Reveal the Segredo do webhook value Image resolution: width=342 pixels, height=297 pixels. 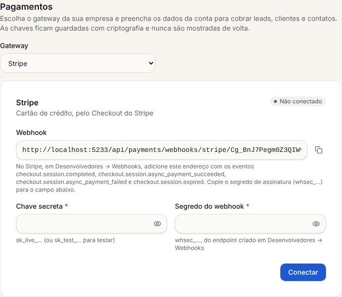[x=316, y=224]
